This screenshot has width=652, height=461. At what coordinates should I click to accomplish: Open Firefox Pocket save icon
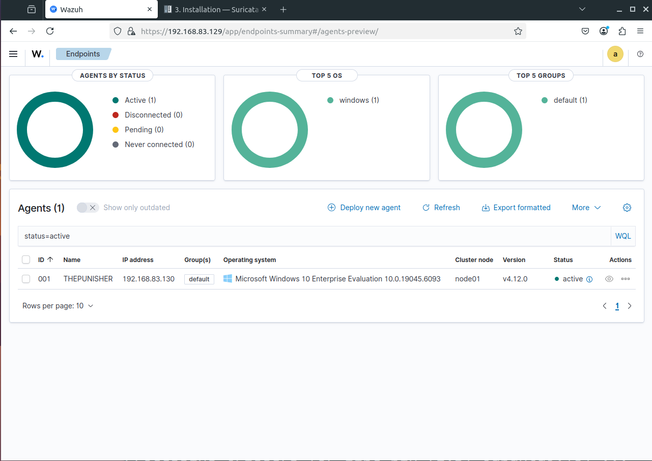click(585, 31)
